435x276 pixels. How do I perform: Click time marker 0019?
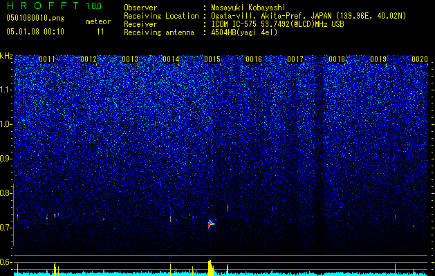tap(378, 59)
